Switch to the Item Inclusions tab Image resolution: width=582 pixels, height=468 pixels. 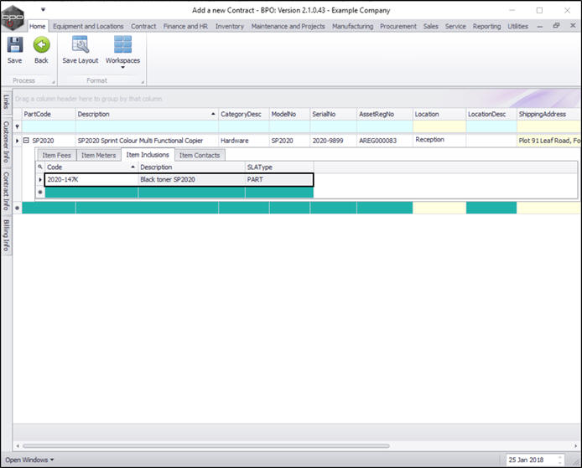[148, 155]
